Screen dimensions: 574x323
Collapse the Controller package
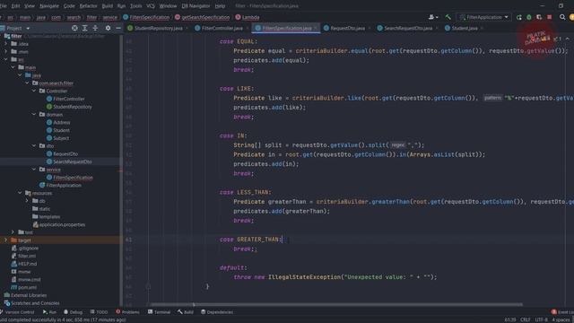click(x=34, y=91)
